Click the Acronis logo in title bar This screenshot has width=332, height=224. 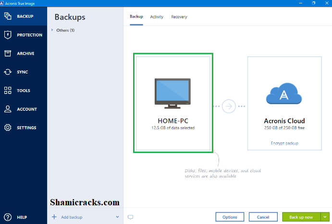(2, 3)
